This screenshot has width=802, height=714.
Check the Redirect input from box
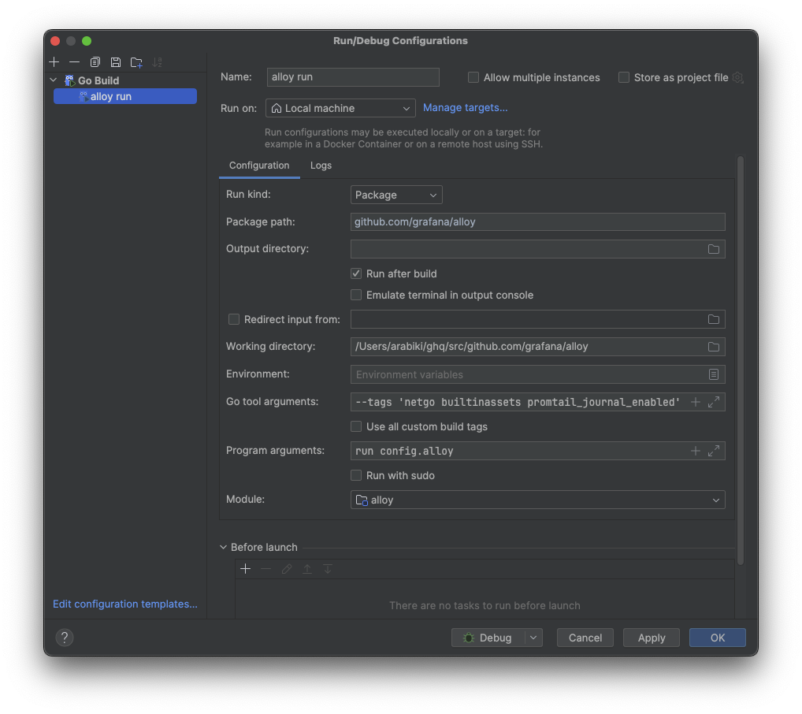tap(234, 319)
